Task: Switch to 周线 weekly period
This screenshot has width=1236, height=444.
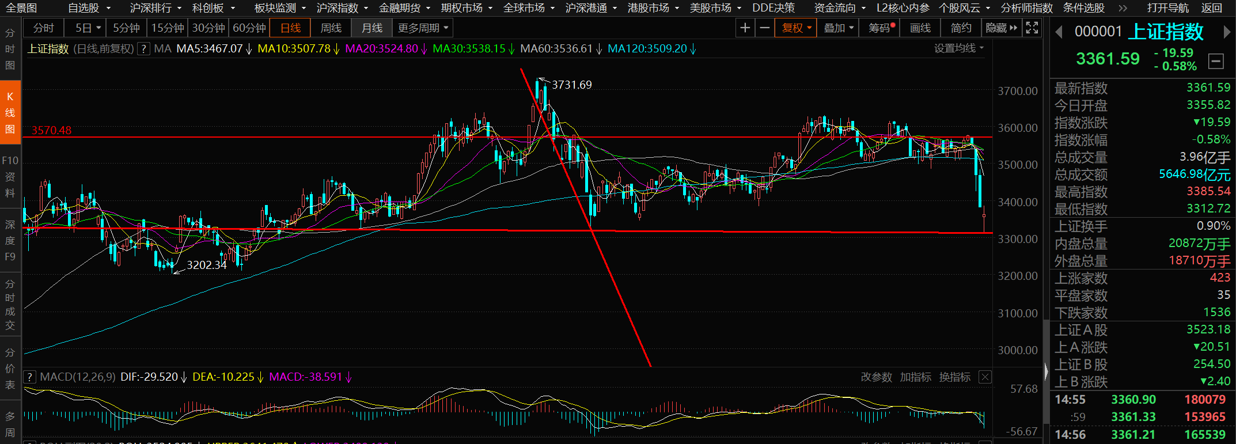Action: [331, 28]
